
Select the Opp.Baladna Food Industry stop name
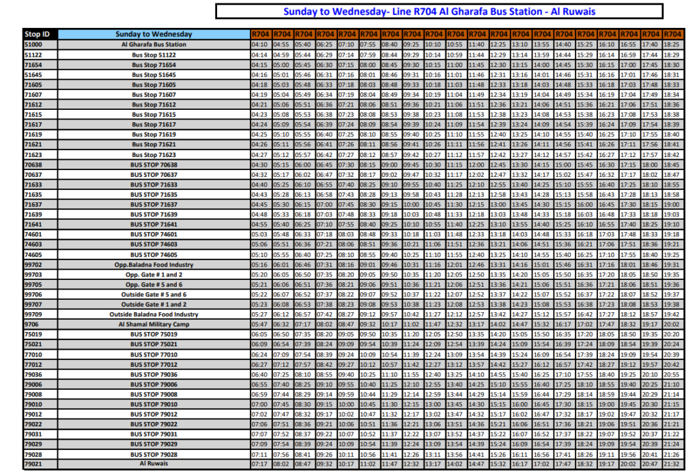click(x=154, y=264)
